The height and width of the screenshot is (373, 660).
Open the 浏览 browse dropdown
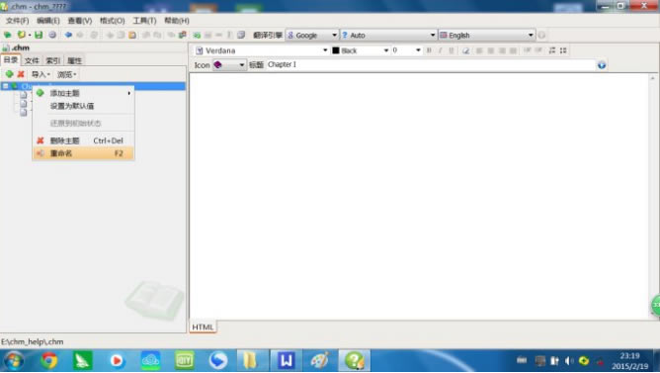tap(67, 74)
